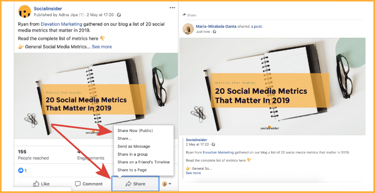Choose Share to a Page
This screenshot has height=193, width=375.
[x=132, y=170]
